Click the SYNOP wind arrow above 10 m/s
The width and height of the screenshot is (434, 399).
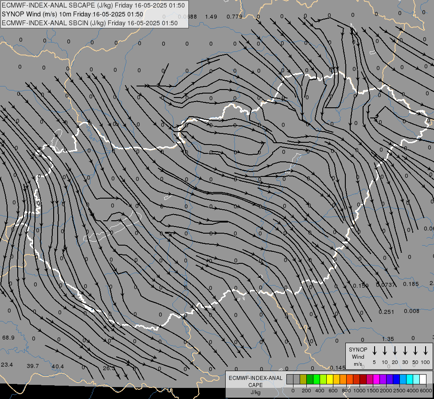385,351
